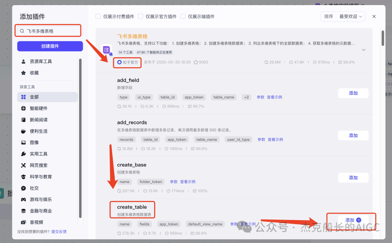392x243 pixels.
Task: Click the ui_type parameter tag
Action: click(x=144, y=97)
